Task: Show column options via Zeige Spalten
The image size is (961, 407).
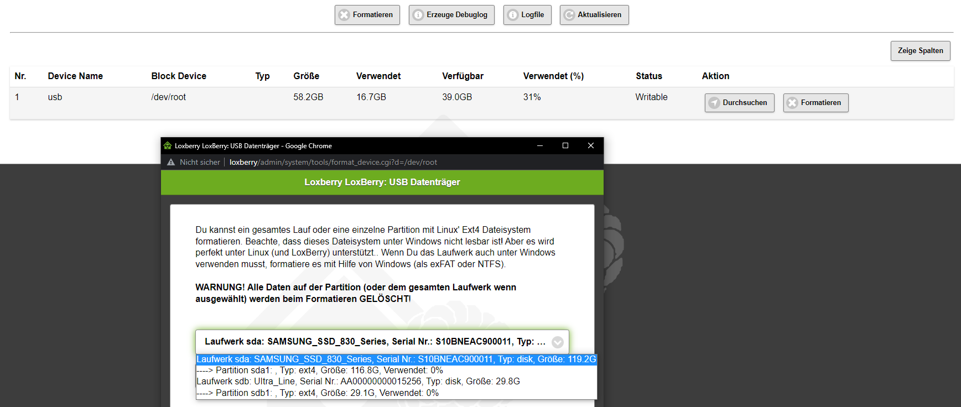Action: coord(921,51)
